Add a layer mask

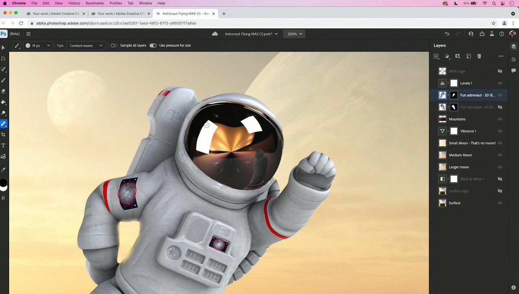tap(458, 56)
